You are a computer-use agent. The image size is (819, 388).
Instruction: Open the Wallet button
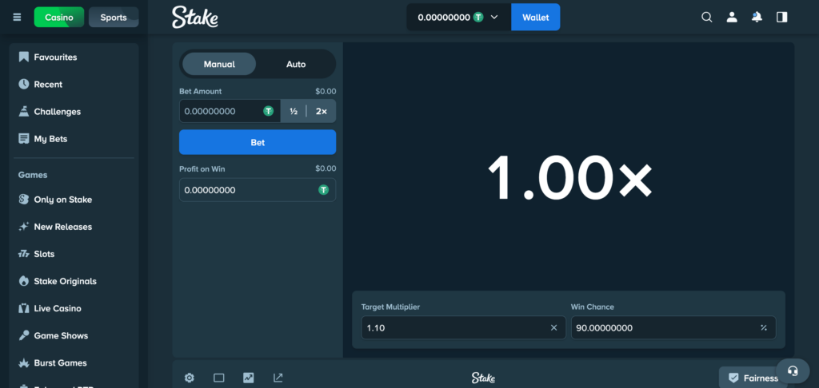coord(535,17)
